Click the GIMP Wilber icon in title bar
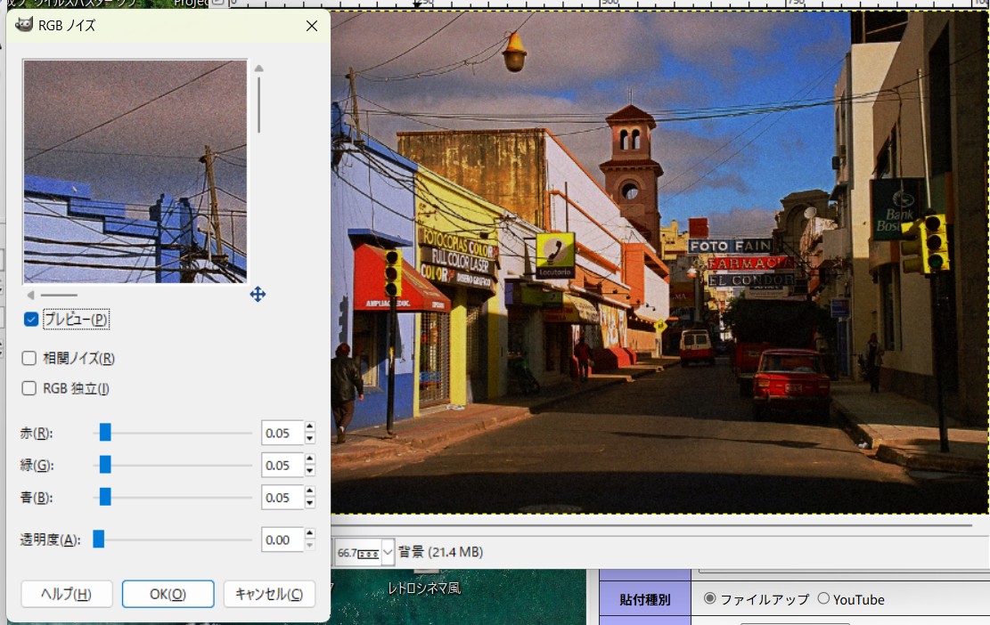Screen dimensions: 990x625 [x=24, y=26]
